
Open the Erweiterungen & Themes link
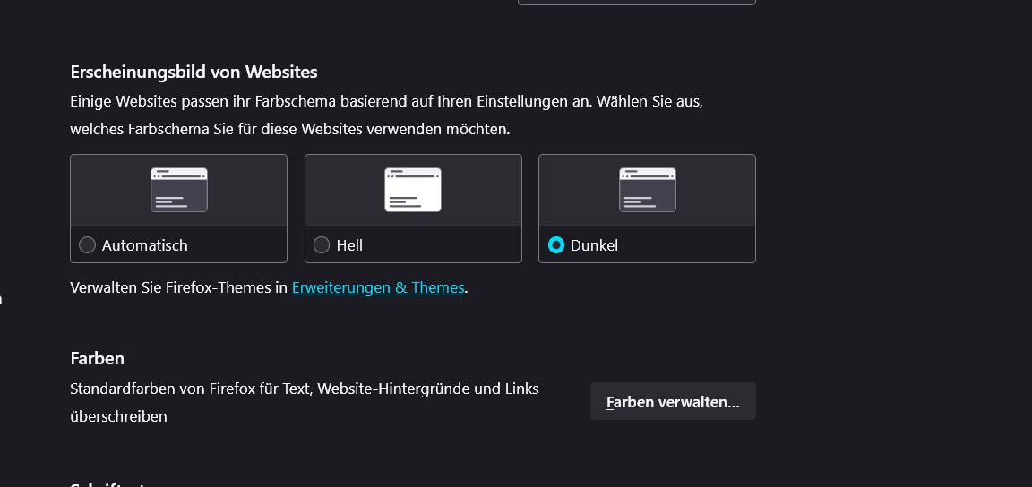[x=378, y=288]
